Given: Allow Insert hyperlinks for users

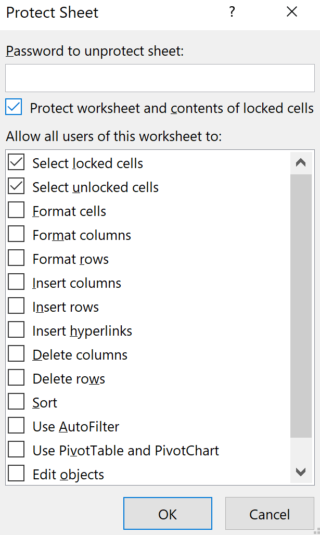Looking at the screenshot, I should pos(17,330).
